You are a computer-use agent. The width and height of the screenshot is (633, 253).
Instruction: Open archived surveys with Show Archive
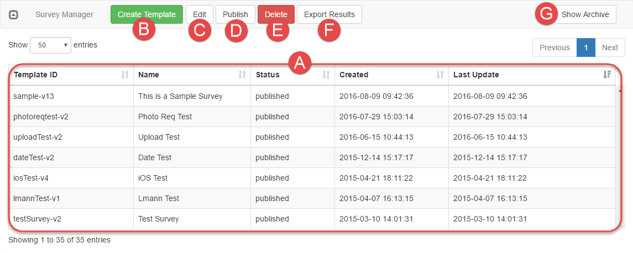pos(585,14)
